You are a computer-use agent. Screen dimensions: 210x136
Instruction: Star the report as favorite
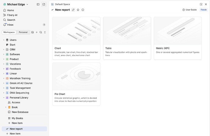tap(78, 10)
